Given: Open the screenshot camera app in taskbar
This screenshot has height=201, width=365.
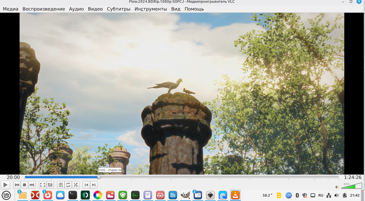Looking at the screenshot, I should coord(198,195).
